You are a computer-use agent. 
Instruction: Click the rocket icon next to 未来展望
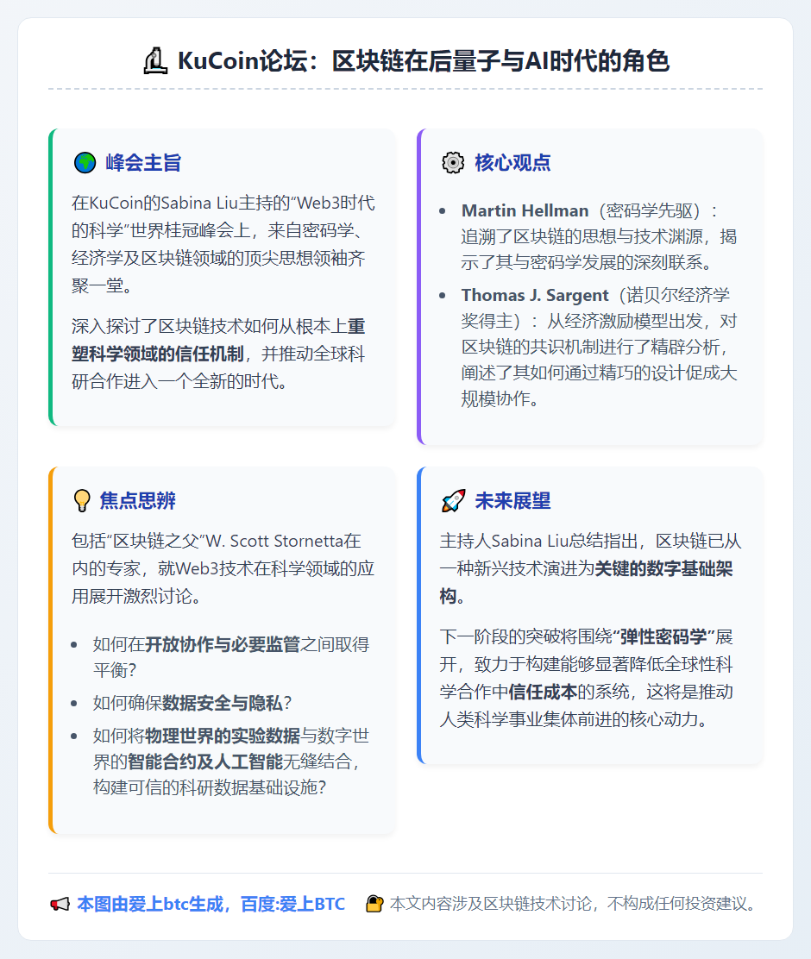pyautogui.click(x=453, y=501)
